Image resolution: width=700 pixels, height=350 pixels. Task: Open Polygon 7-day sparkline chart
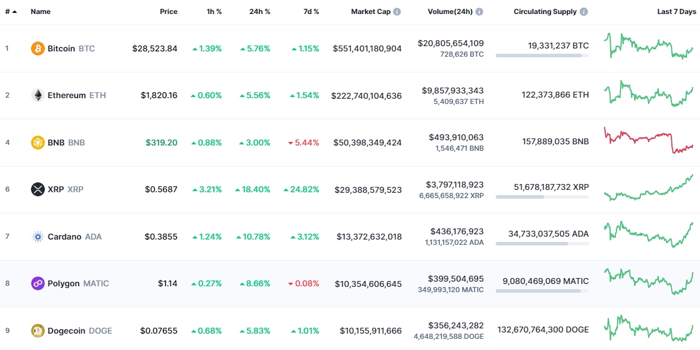[649, 282]
